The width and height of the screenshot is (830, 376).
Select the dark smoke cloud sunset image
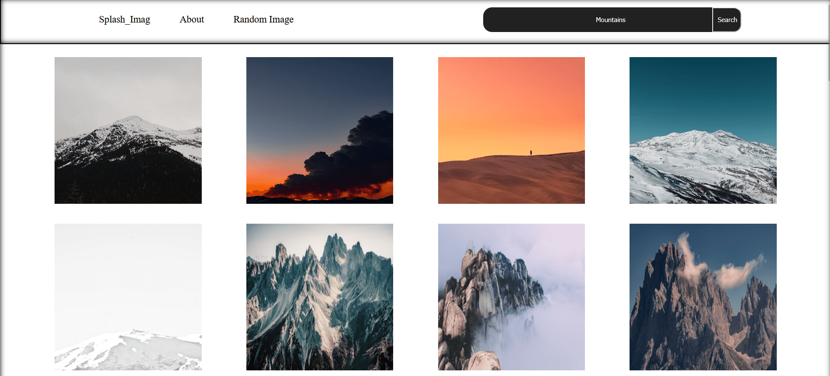click(320, 130)
